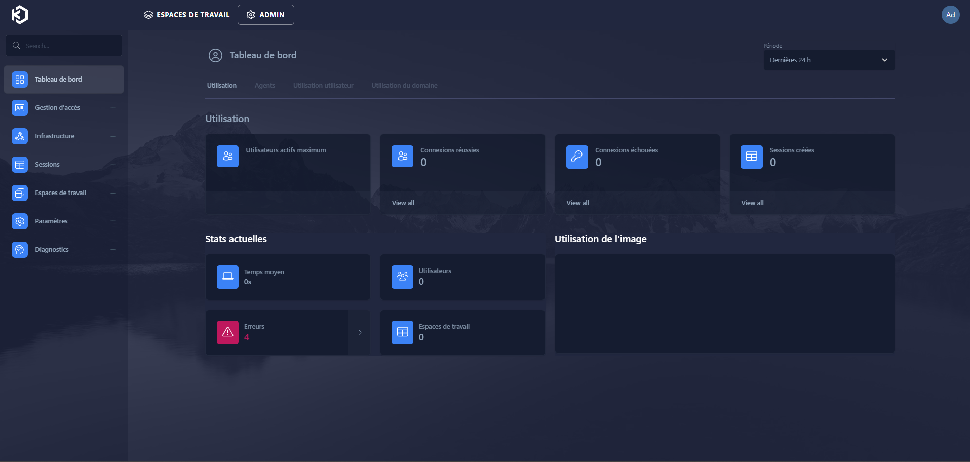970x462 pixels.
Task: Click the Infrastructure sidebar icon
Action: [20, 136]
